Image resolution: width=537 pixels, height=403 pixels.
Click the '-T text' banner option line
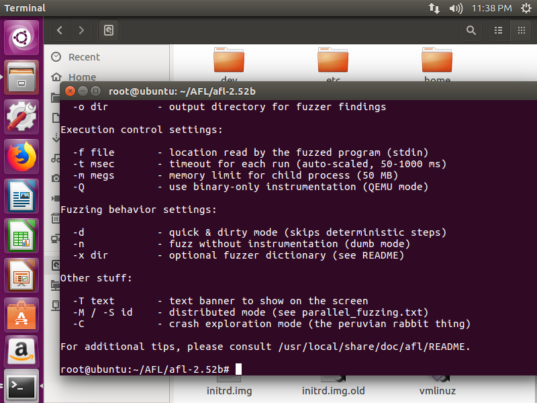tap(220, 301)
